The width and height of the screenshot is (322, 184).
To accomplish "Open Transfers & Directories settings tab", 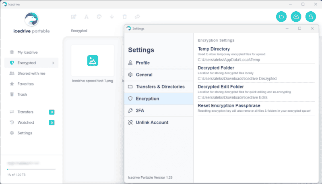I will pos(159,87).
